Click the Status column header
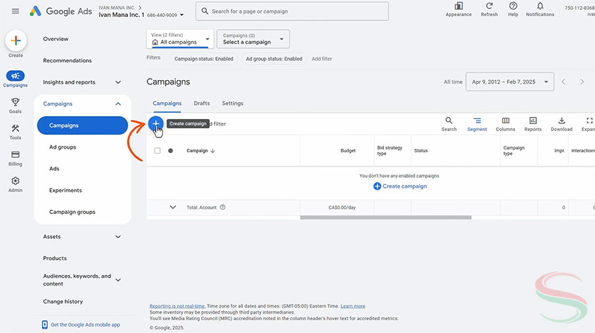Image resolution: width=595 pixels, height=333 pixels. coord(421,151)
